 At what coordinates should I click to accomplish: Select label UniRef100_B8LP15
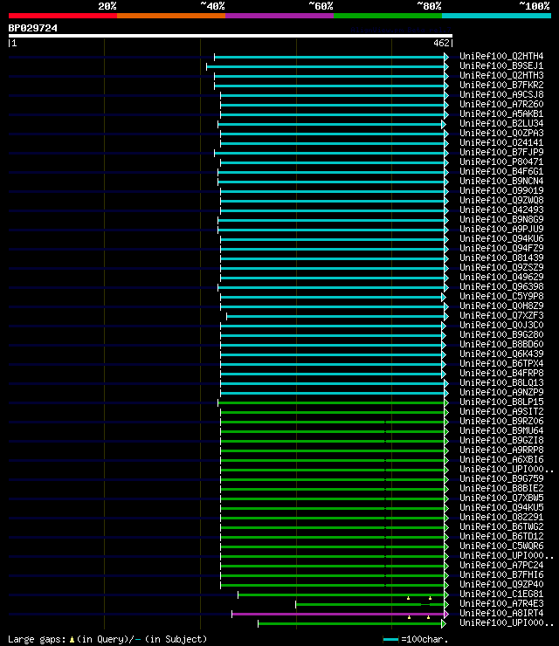[501, 402]
